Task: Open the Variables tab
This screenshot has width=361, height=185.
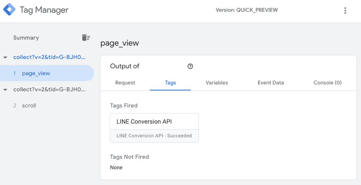Action: coord(217,82)
